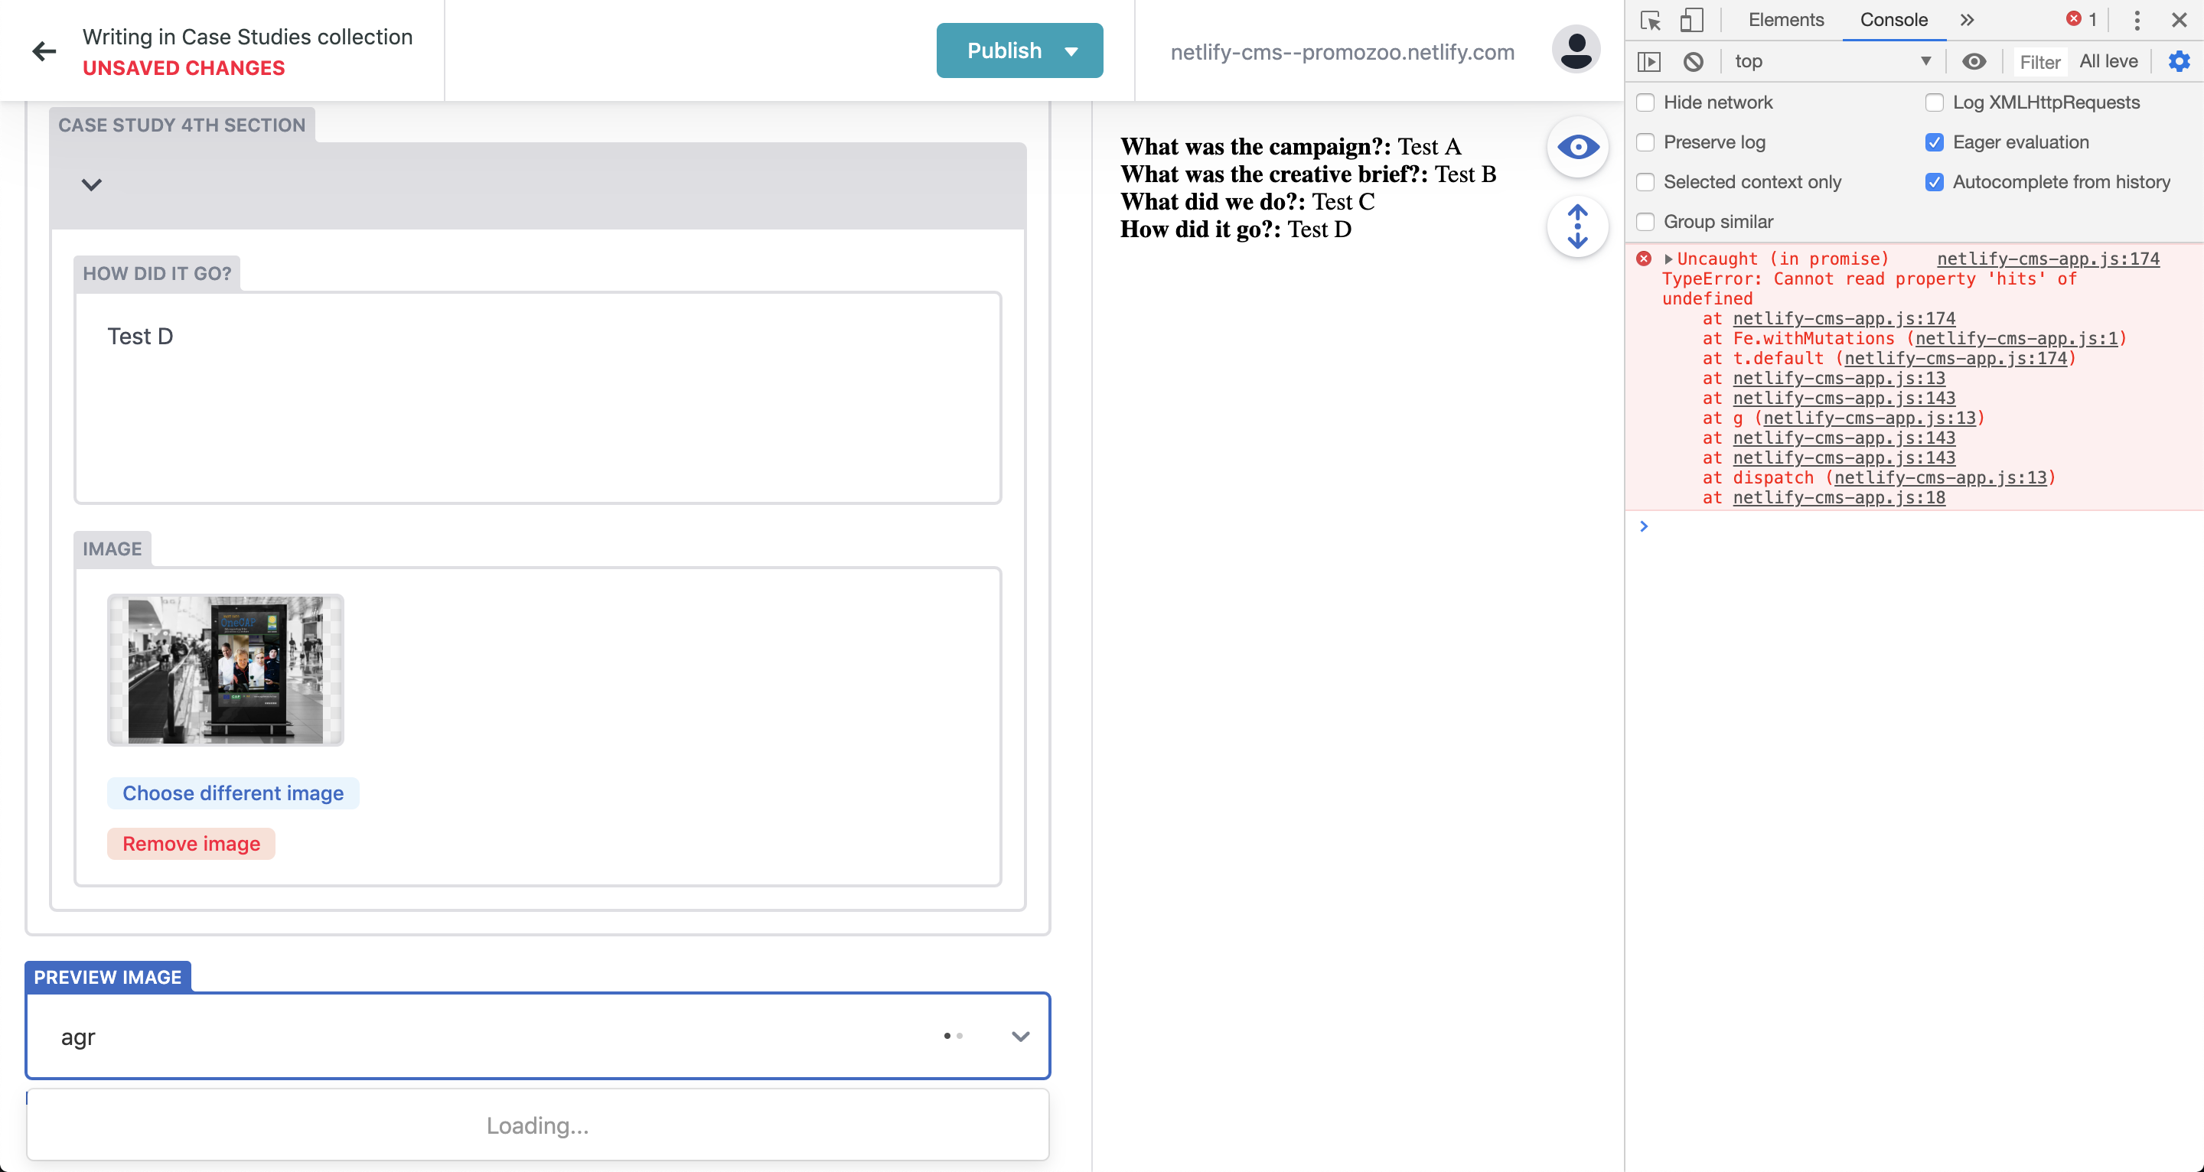This screenshot has width=2204, height=1172.
Task: Toggle the device toolbar in DevTools
Action: (1691, 20)
